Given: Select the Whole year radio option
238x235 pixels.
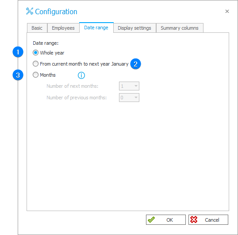Looking at the screenshot, I should (x=35, y=53).
